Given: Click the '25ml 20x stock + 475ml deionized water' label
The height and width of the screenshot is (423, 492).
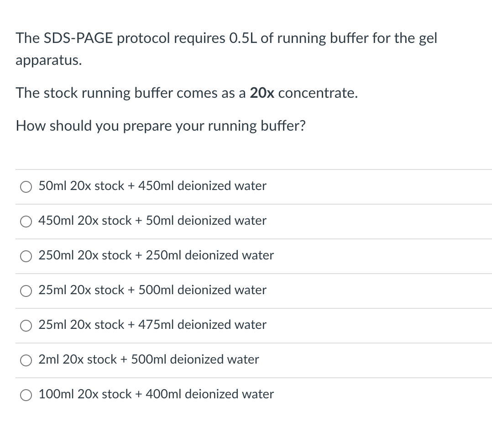Looking at the screenshot, I should 152,325.
